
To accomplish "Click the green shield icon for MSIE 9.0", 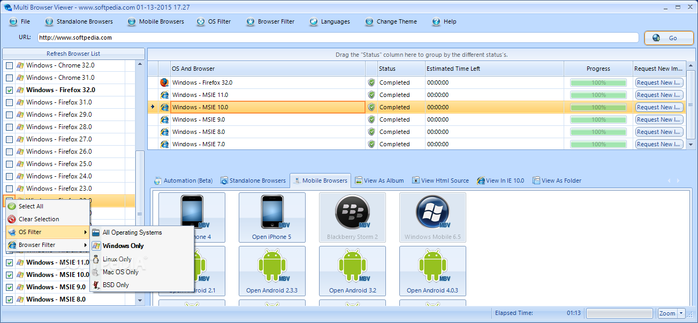I will (371, 119).
